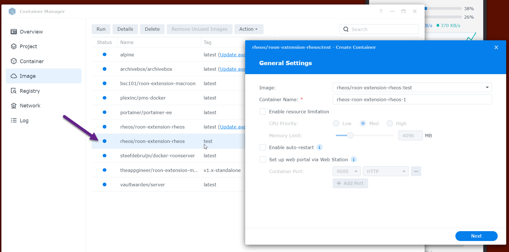Screen dimensions: 509x252
Task: Close the Create Container dialog
Action: tap(496, 47)
